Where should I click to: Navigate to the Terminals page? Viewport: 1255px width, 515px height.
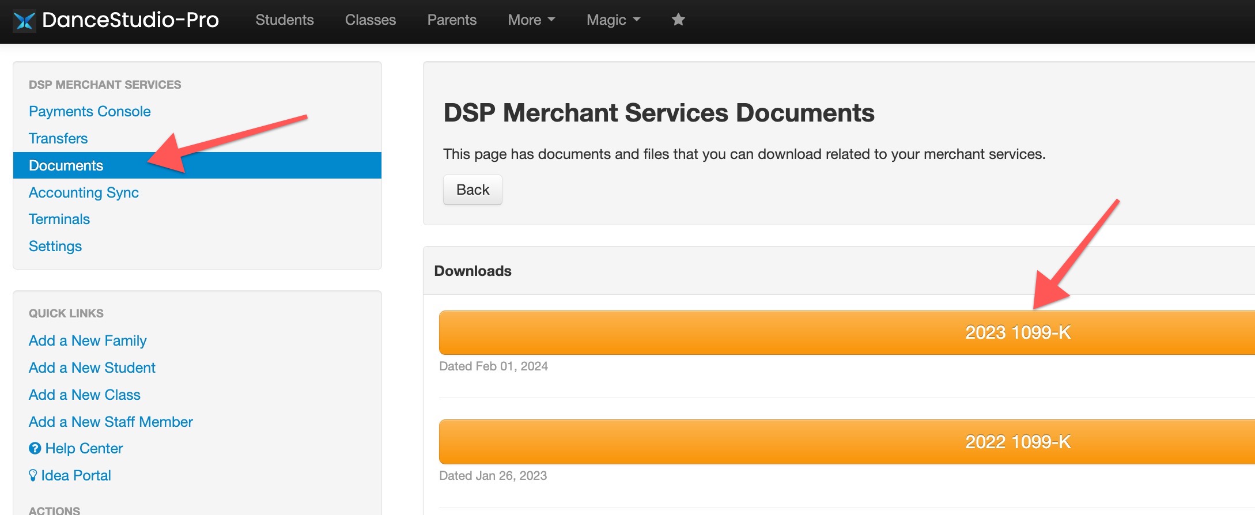point(59,219)
